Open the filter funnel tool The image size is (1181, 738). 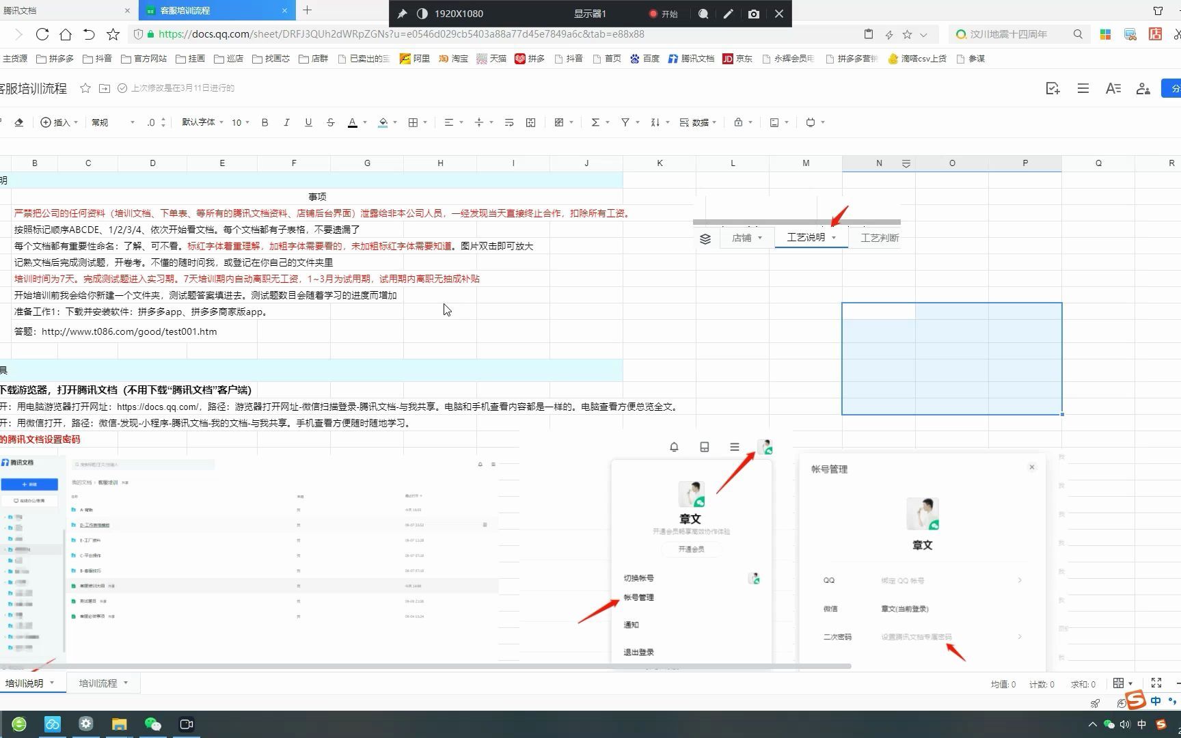point(625,122)
